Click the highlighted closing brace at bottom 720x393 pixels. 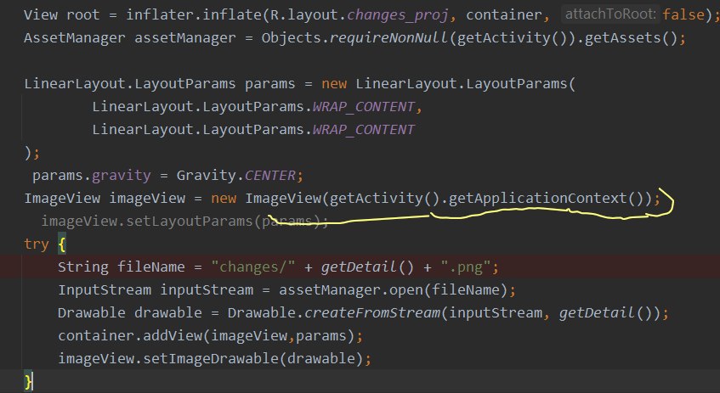tap(28, 381)
